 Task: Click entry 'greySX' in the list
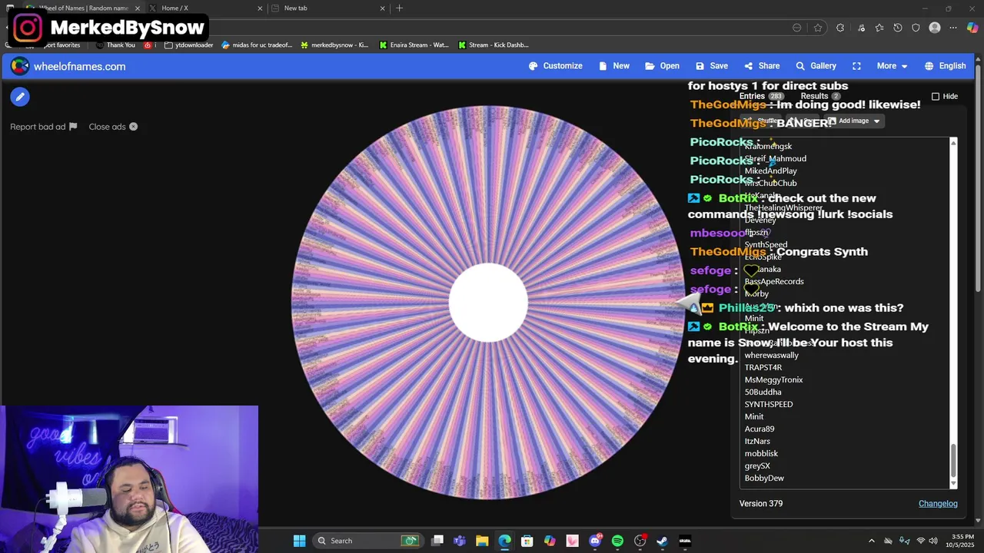(756, 465)
